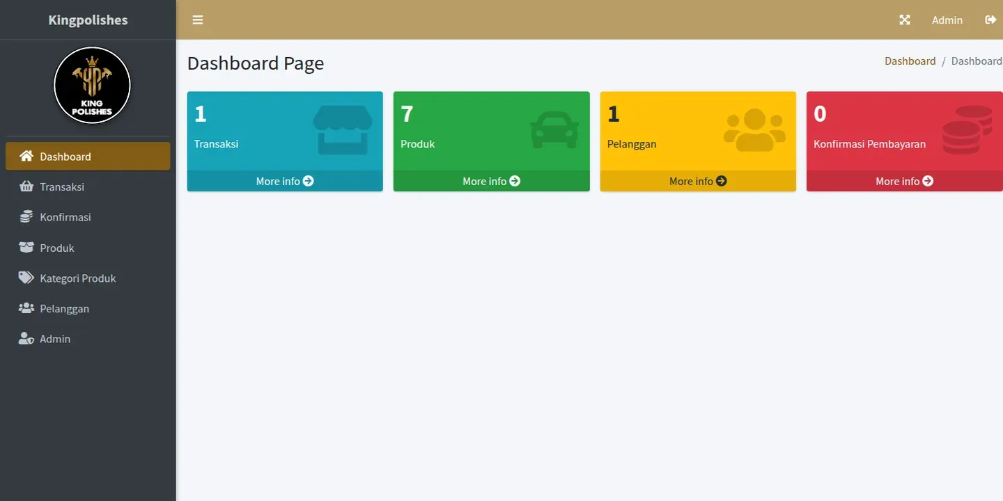Click the users icon beside Pelanggan in sidebar
The width and height of the screenshot is (1003, 501).
click(x=26, y=308)
